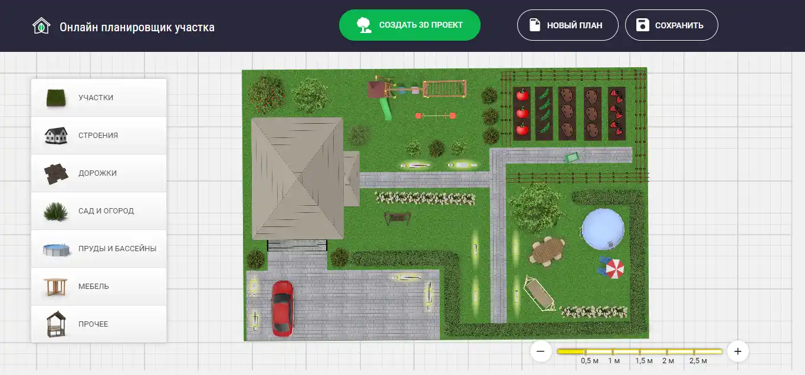Select the Пруды и бассейны pool icon
The width and height of the screenshot is (805, 375).
[57, 249]
